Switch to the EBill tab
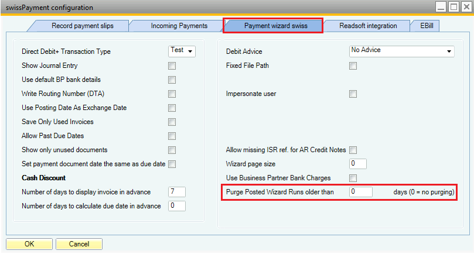The height and width of the screenshot is (254, 474). point(427,26)
